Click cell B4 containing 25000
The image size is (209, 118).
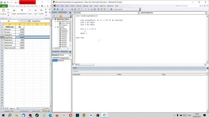point(20,35)
